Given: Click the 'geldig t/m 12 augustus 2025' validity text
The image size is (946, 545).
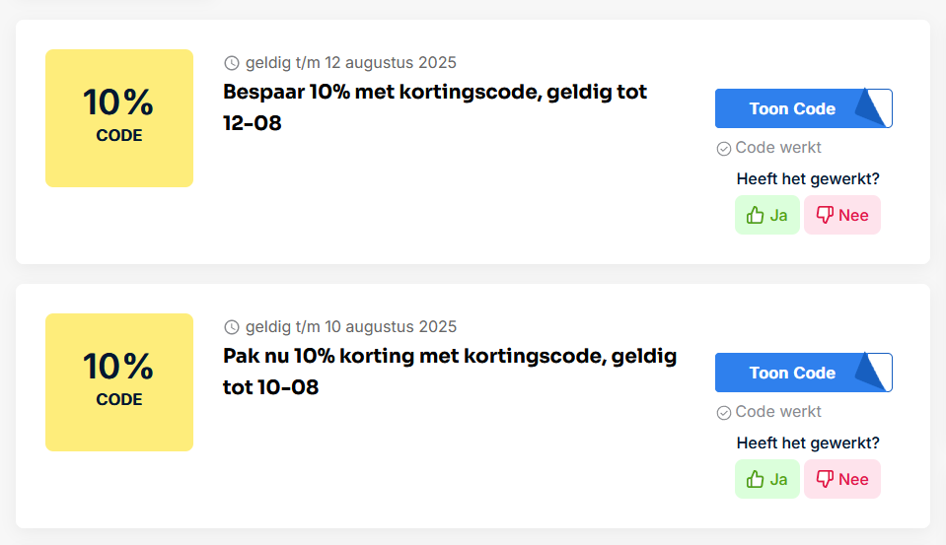Looking at the screenshot, I should [x=350, y=63].
